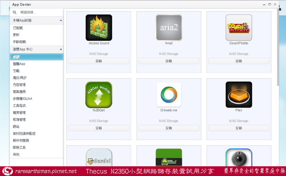
Task: Click "NAS Storage" under Orbweb.me
Action: [x=169, y=121]
